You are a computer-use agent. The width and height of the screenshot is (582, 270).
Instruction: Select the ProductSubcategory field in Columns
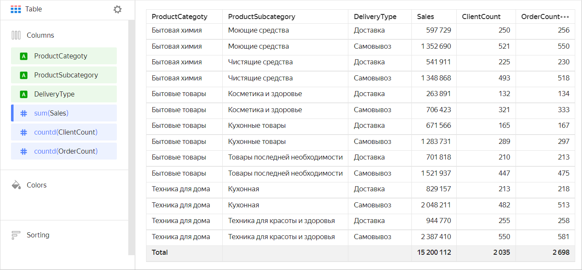coord(66,75)
